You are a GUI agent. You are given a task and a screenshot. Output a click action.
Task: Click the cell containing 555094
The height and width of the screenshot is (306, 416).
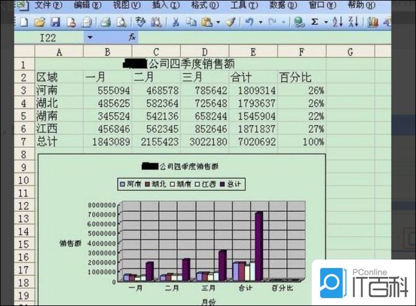tap(107, 91)
